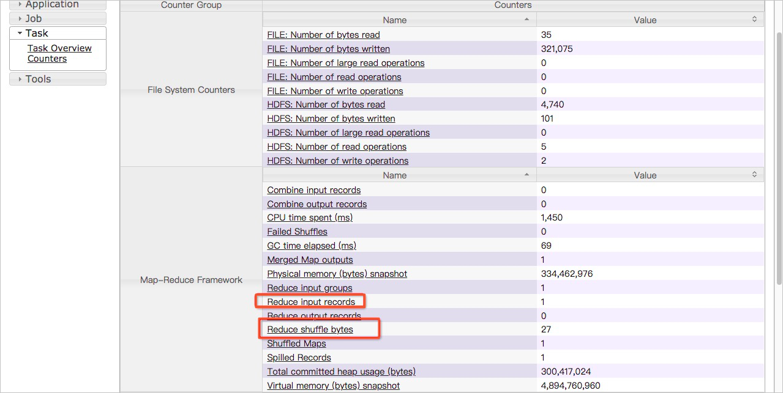
Task: Open the Task Overview link
Action: (x=59, y=48)
